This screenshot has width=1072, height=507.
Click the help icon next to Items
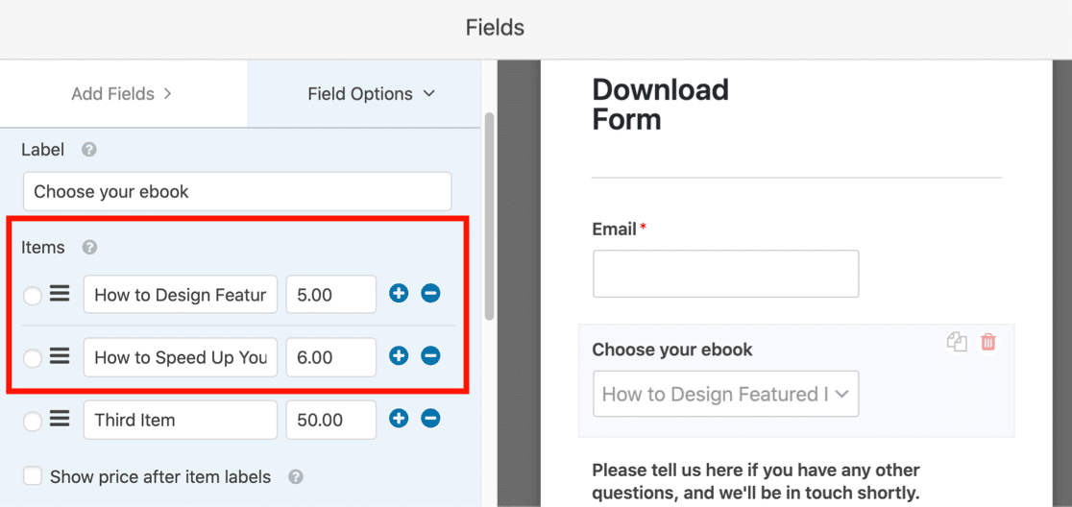(x=89, y=248)
